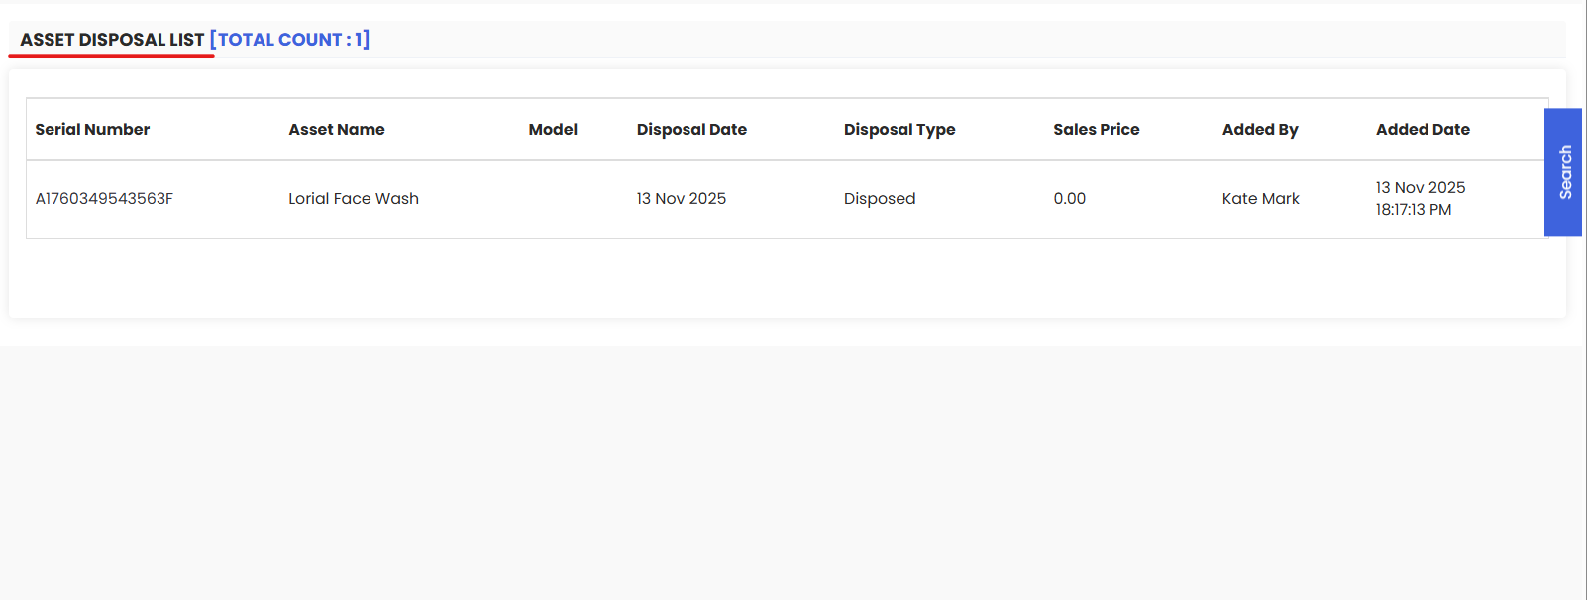Viewport: 1587px width, 600px height.
Task: Click the Added By column header
Action: 1260,130
